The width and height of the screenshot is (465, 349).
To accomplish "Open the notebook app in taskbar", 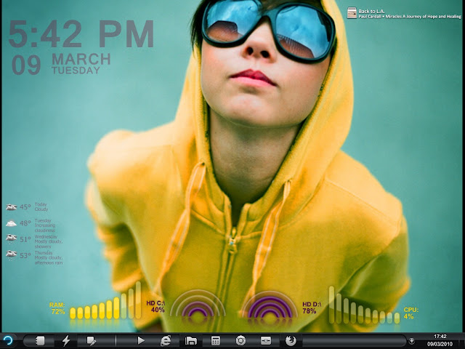I will point(40,341).
